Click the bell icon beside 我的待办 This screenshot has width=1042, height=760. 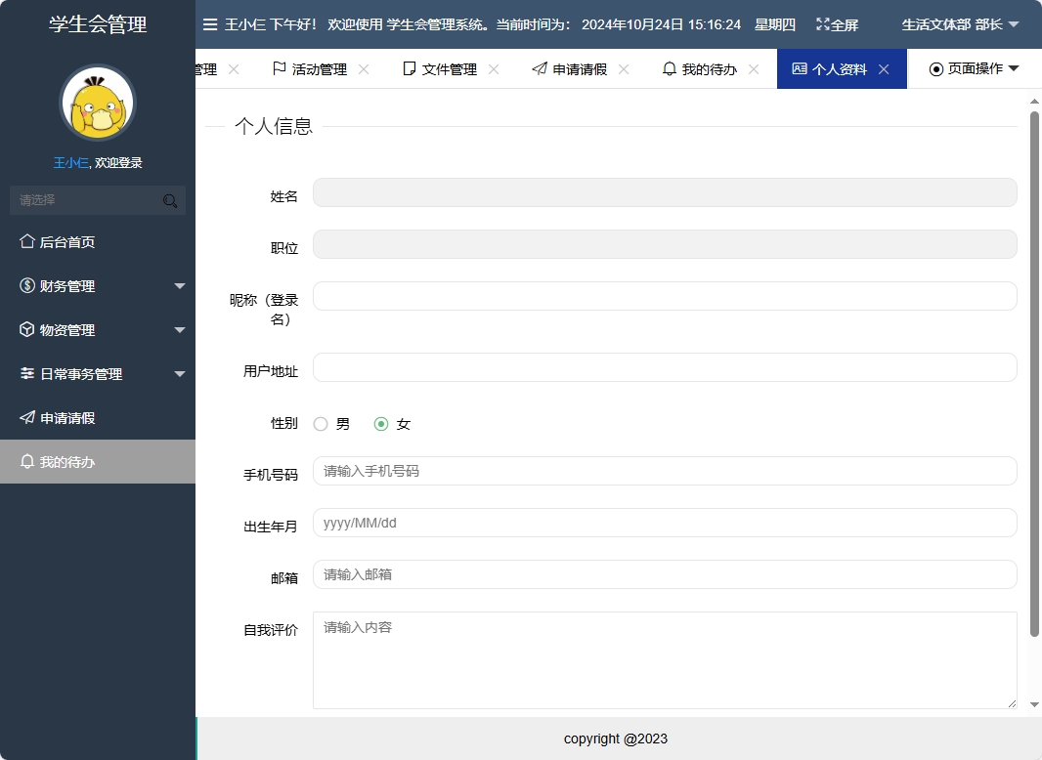26,461
